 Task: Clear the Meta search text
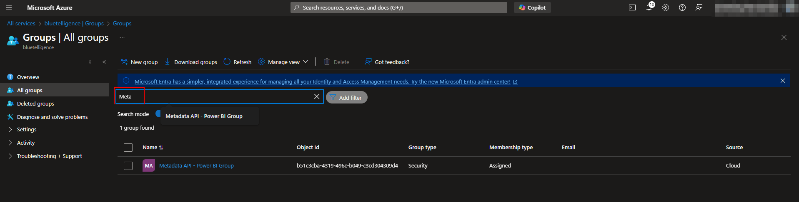(316, 96)
